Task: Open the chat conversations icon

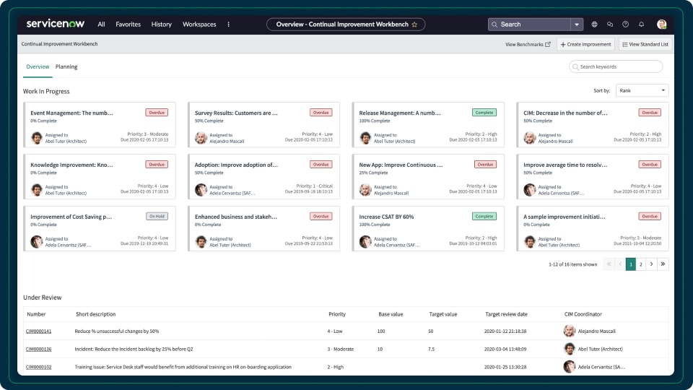Action: pos(610,24)
